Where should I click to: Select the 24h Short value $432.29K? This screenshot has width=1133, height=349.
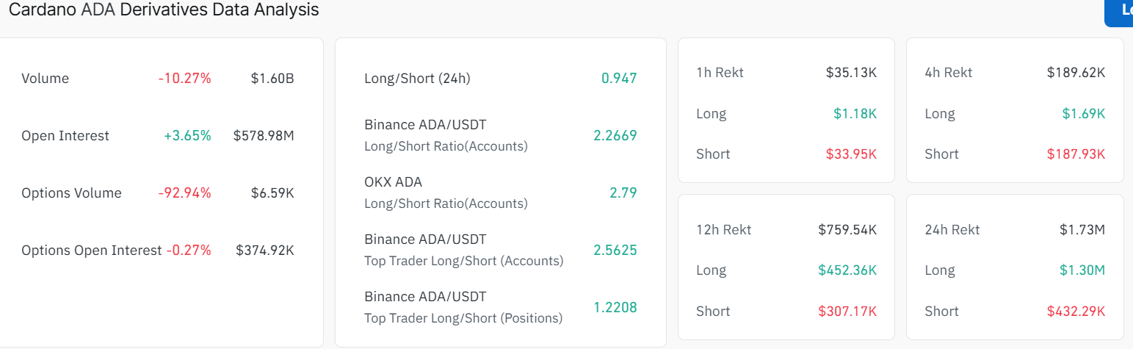pos(1076,312)
